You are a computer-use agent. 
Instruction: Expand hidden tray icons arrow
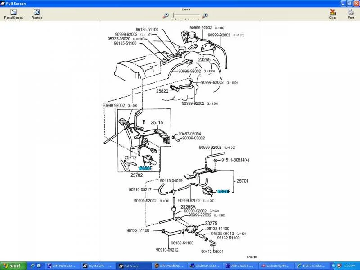333,266
